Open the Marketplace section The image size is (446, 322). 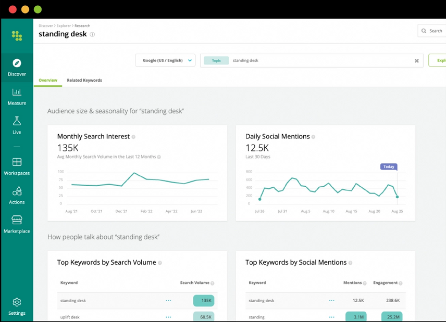(x=17, y=225)
